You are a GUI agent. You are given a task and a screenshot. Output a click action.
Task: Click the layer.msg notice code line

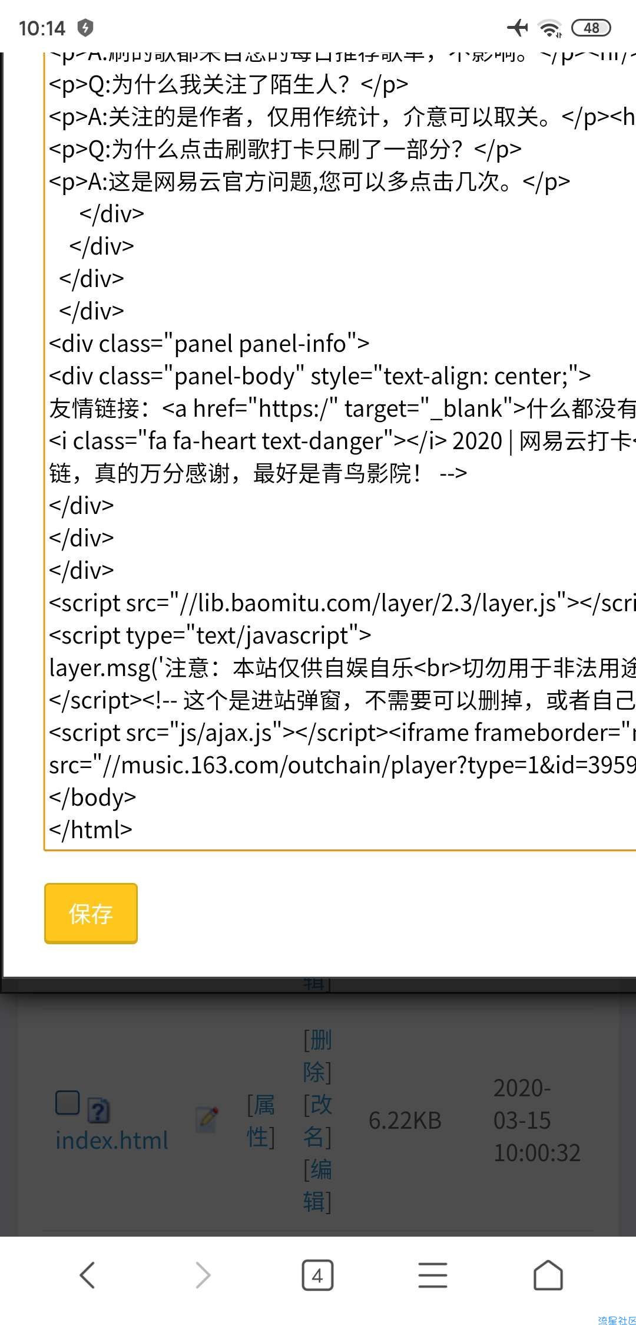[x=342, y=667]
